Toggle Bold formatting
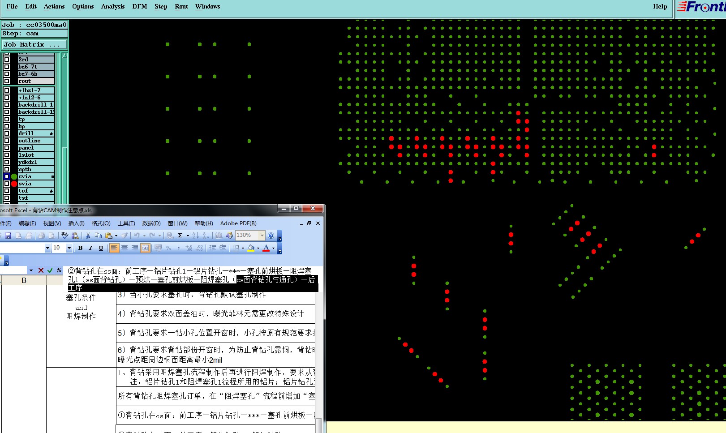The width and height of the screenshot is (726, 433). pyautogui.click(x=80, y=248)
